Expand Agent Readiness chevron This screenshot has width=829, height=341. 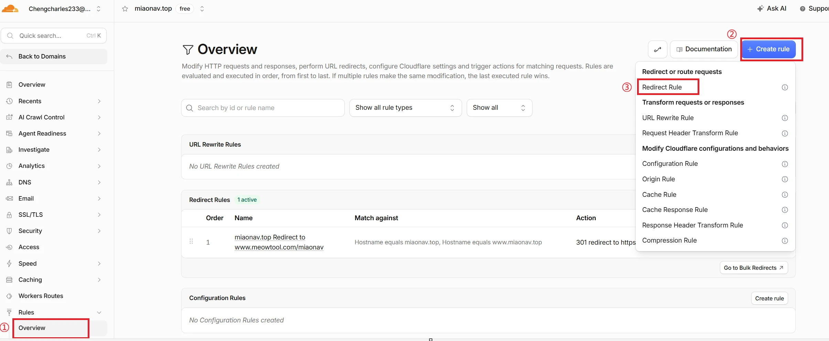(x=99, y=134)
